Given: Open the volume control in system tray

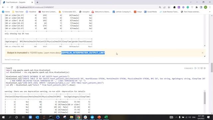Looking at the screenshot, I should (190, 117).
